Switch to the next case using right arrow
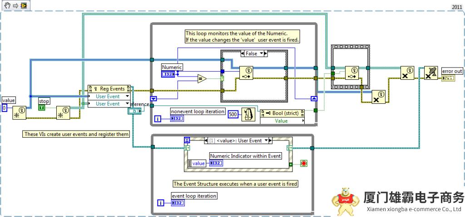The height and width of the screenshot is (217, 465). (264, 53)
